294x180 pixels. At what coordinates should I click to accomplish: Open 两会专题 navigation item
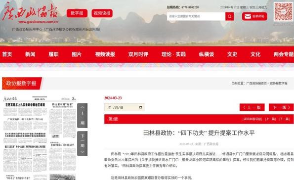(284, 54)
